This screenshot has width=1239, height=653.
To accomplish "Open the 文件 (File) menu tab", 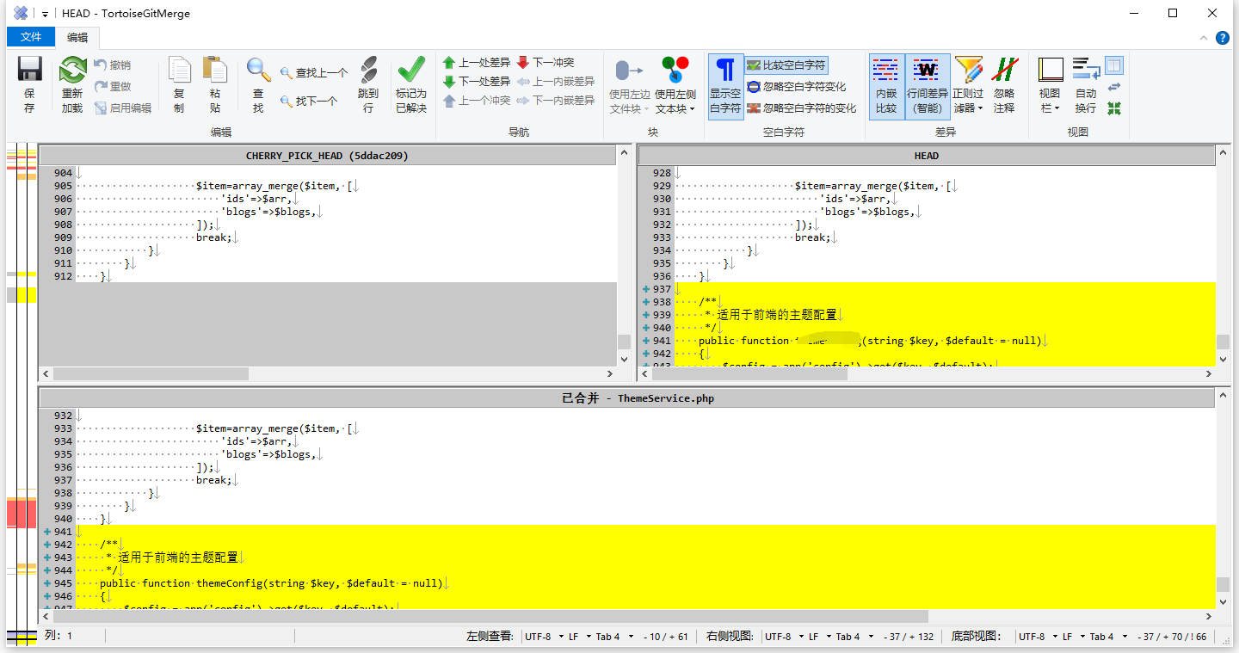I will pos(31,37).
